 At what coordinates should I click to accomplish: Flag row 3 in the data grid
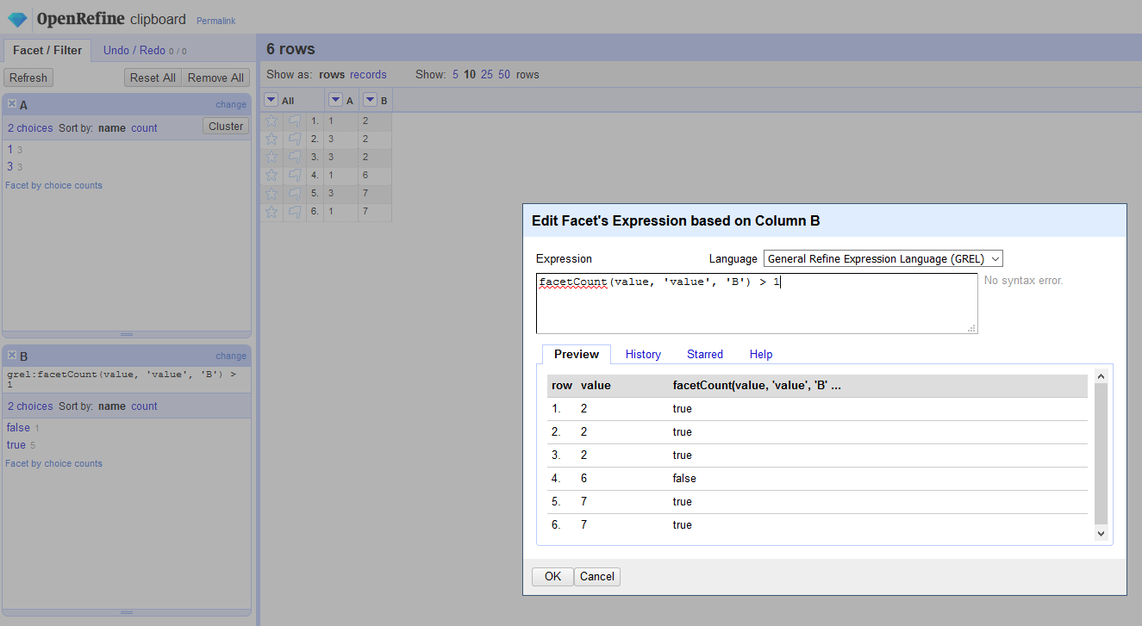(295, 157)
